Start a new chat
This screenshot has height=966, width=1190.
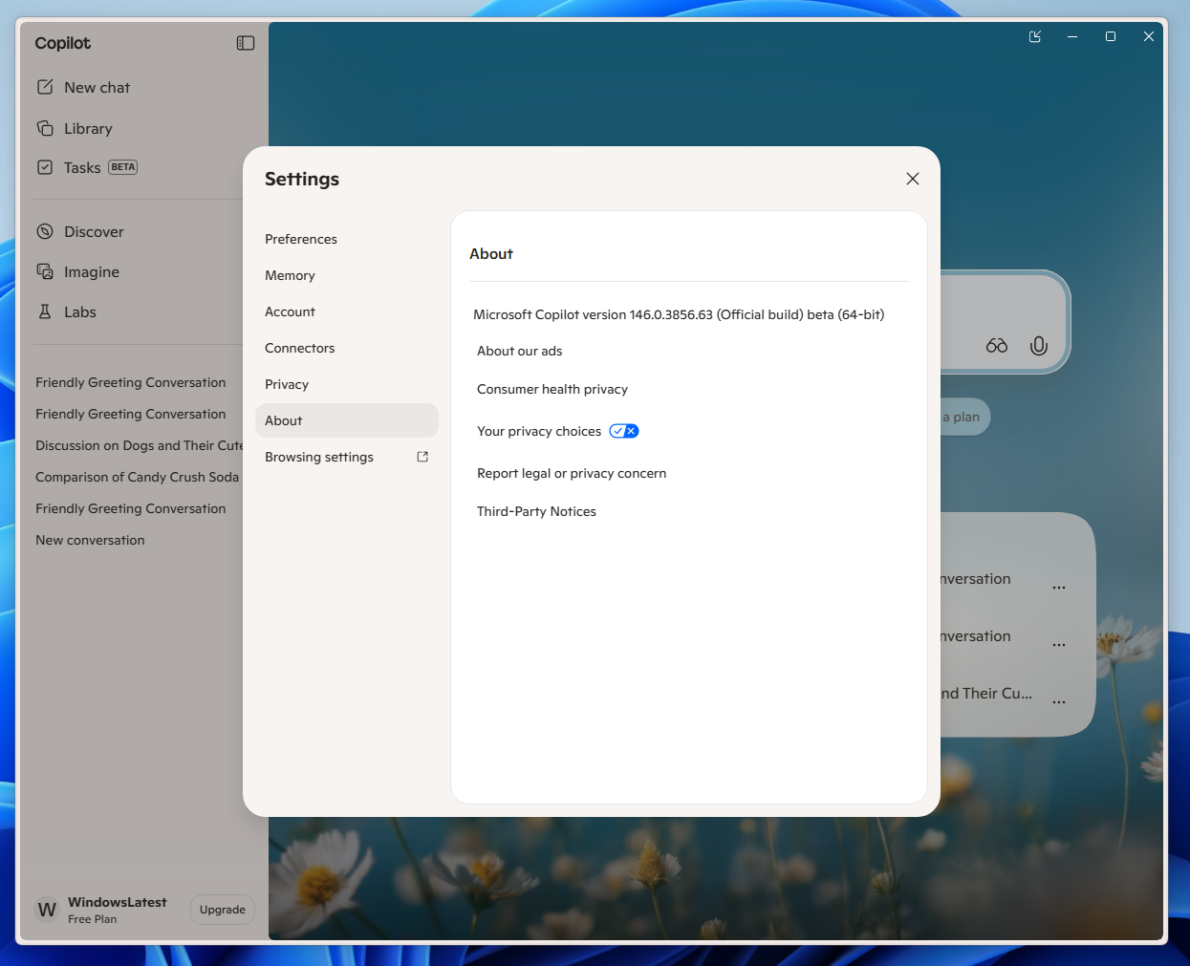coord(96,87)
